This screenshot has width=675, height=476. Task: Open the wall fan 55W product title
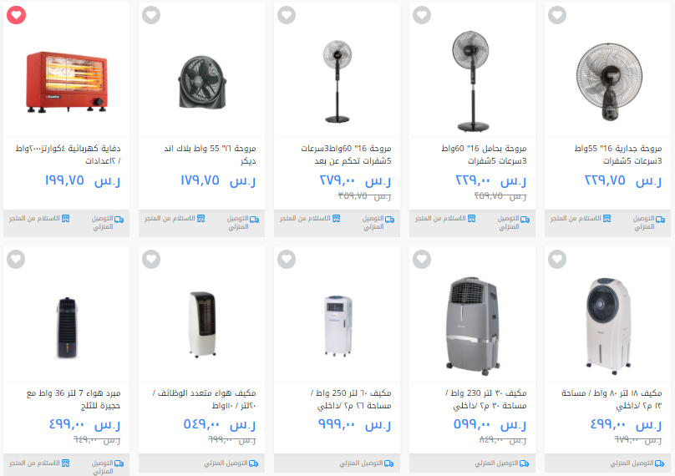tap(618, 154)
